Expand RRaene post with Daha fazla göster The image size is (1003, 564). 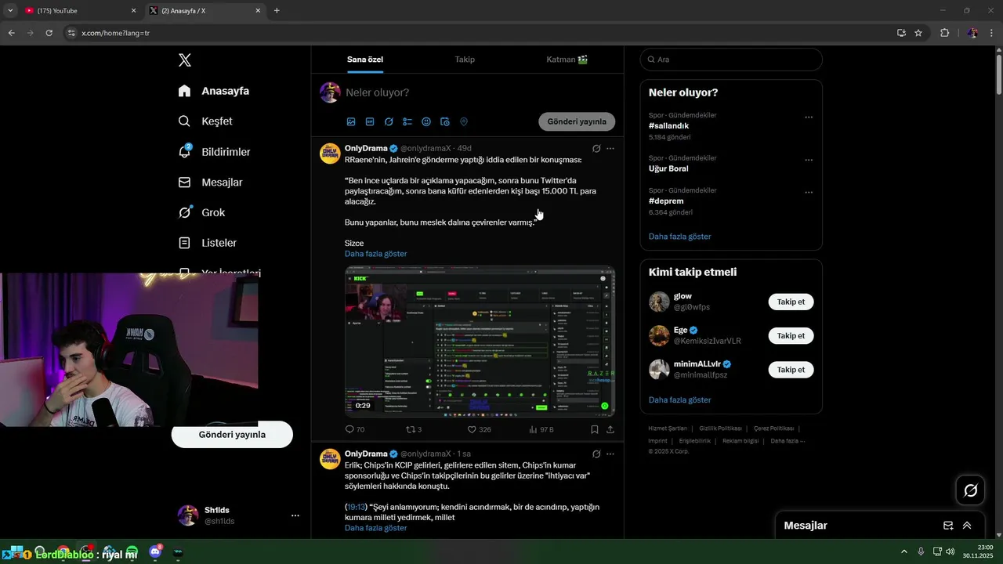click(375, 254)
